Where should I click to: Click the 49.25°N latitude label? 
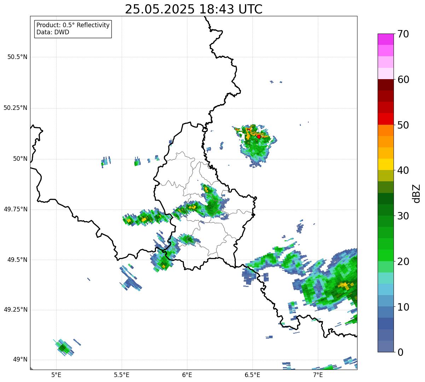pos(16,310)
